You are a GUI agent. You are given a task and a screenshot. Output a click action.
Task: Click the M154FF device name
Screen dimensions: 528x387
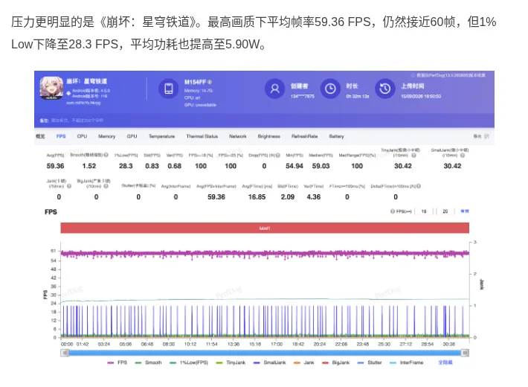click(x=196, y=82)
